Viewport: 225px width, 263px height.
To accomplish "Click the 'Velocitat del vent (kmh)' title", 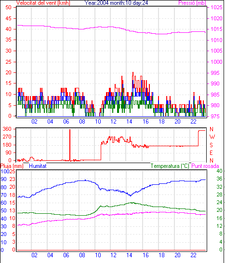I will pos(43,3).
